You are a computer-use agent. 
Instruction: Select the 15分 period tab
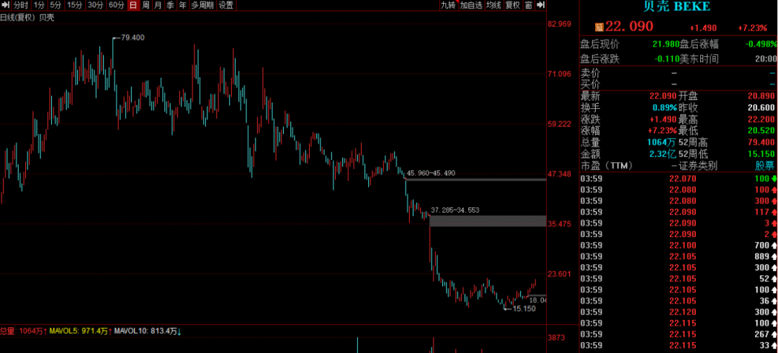pyautogui.click(x=74, y=6)
